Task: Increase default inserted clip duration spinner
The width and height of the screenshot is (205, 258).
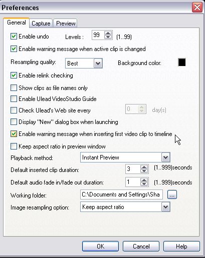Action: 144,167
